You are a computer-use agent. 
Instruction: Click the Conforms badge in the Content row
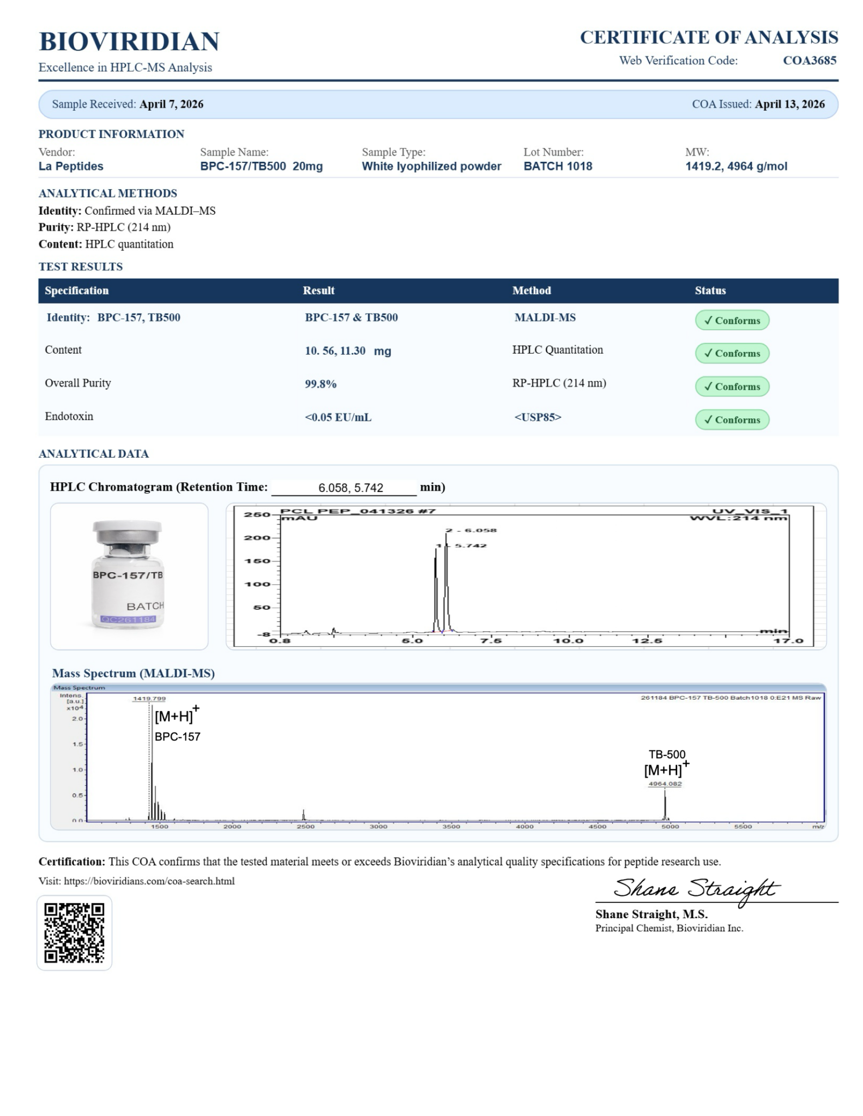732,353
